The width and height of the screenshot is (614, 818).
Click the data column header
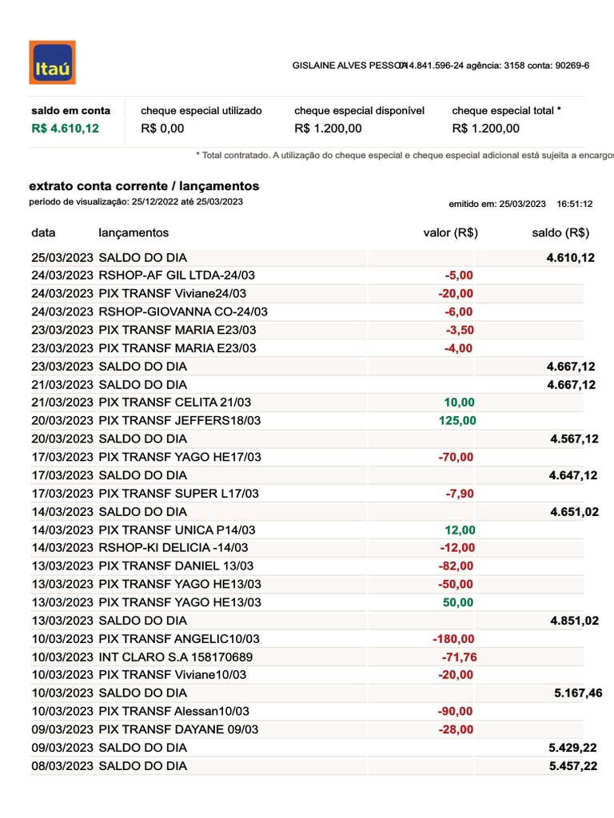point(44,232)
